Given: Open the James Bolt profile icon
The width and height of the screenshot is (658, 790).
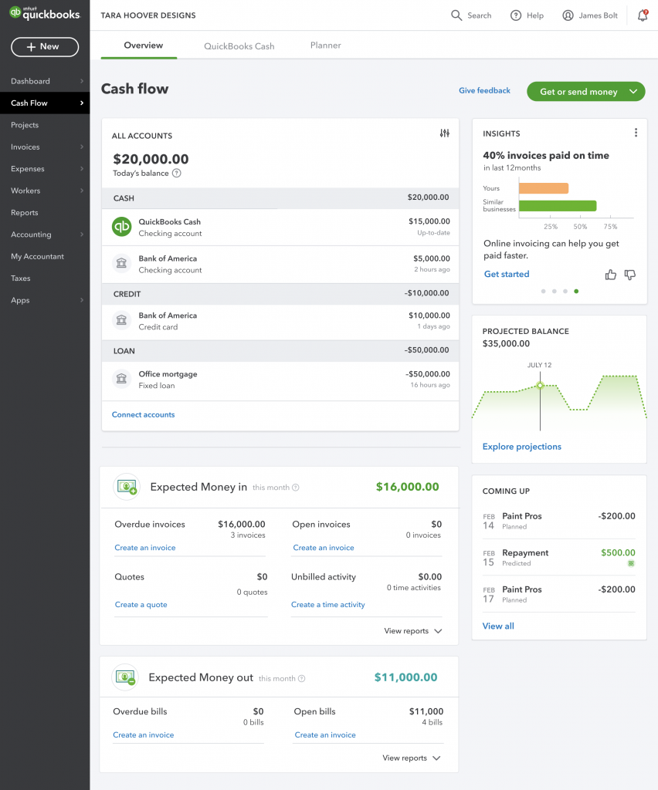Looking at the screenshot, I should click(568, 15).
